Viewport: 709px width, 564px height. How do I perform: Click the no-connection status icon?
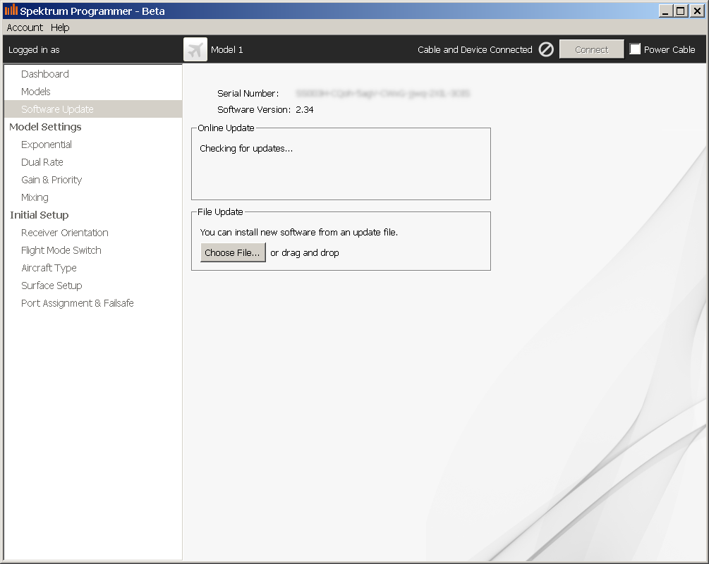546,49
